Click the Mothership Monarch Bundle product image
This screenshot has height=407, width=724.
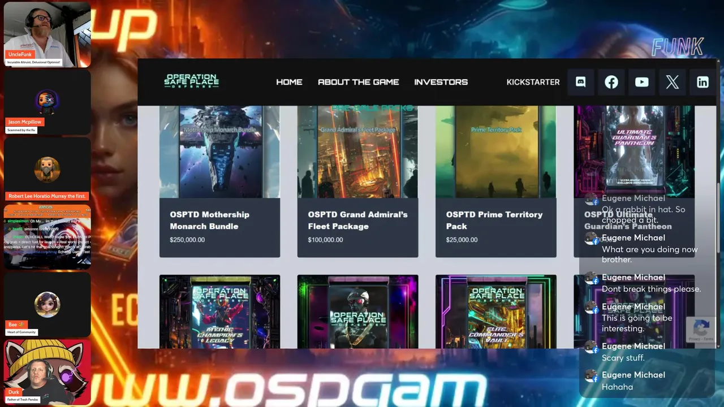[219, 151]
